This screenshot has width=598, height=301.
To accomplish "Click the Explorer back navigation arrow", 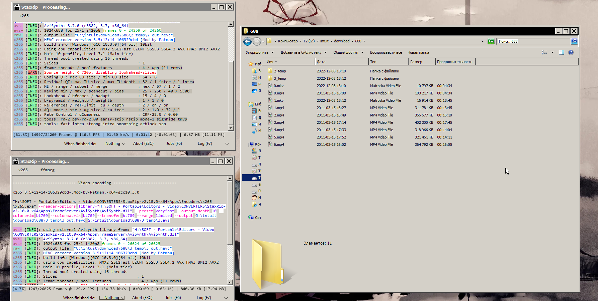I will [x=247, y=41].
